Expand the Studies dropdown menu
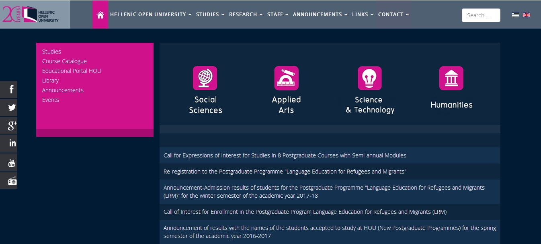Viewport: 541px width, 244px height. pyautogui.click(x=210, y=14)
